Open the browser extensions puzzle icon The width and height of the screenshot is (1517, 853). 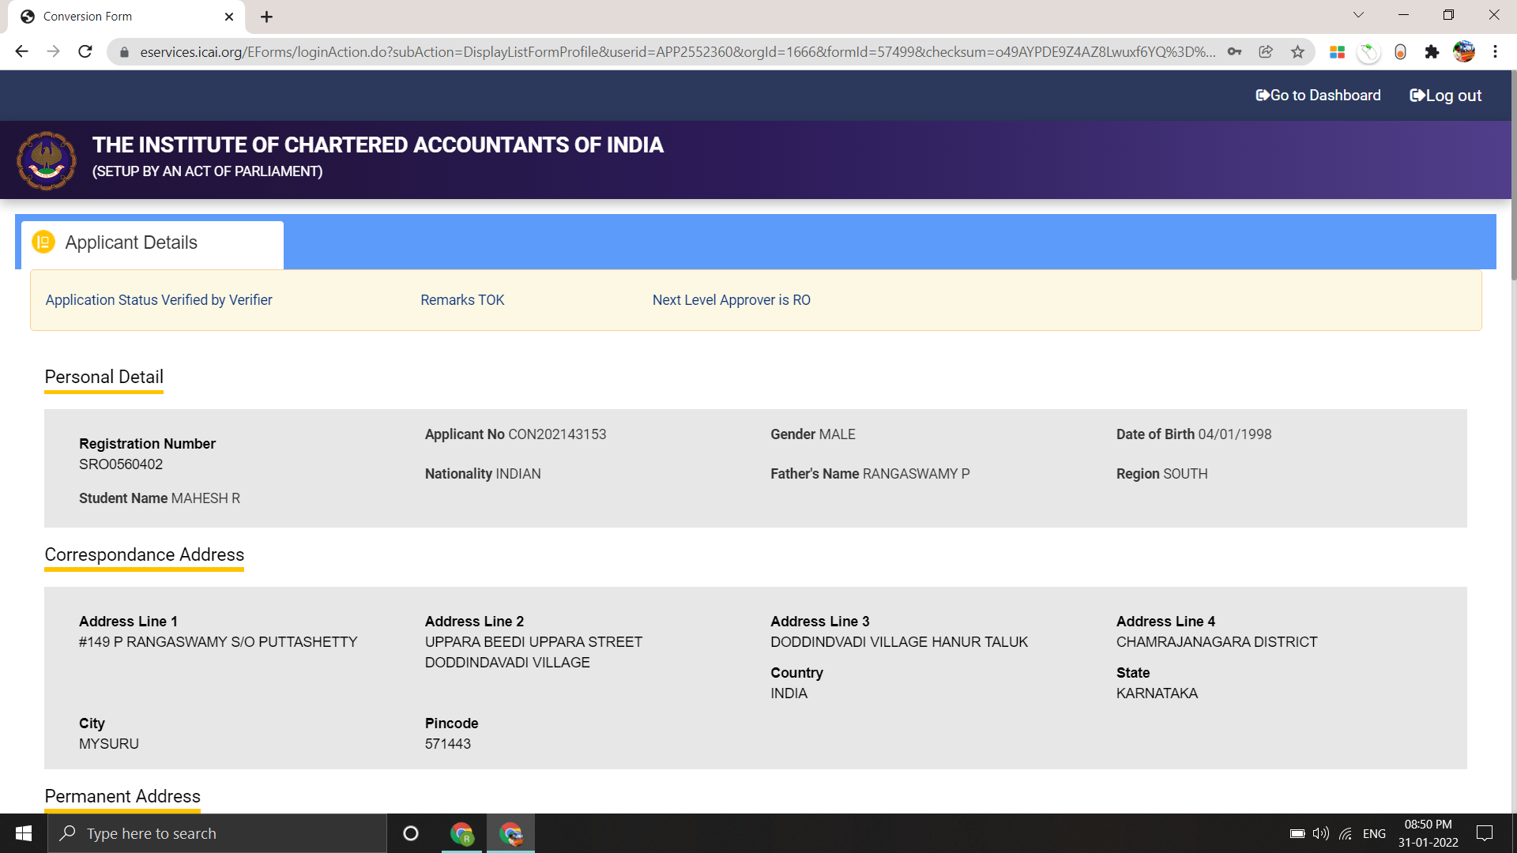1432,51
